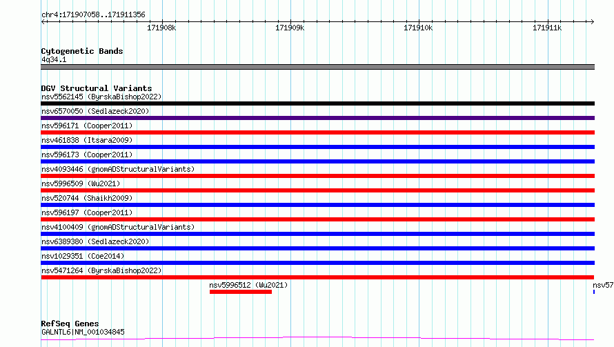The image size is (614, 347).
Task: Open the RefSeq Genes track heading
Action: point(70,324)
